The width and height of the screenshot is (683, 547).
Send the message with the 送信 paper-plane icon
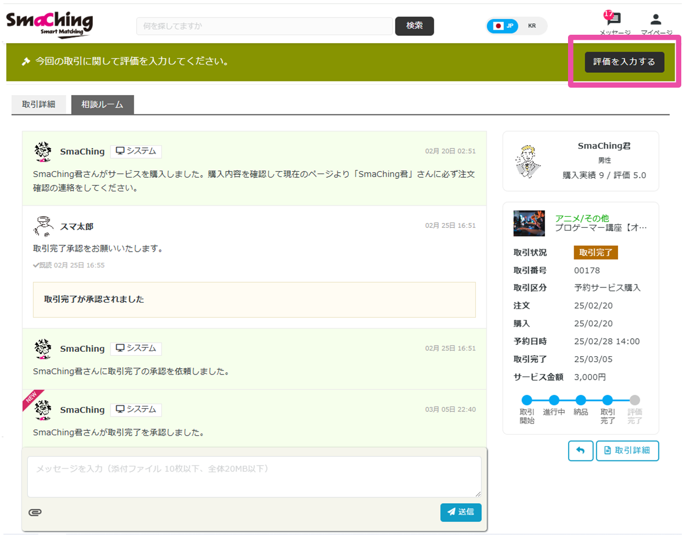(460, 512)
